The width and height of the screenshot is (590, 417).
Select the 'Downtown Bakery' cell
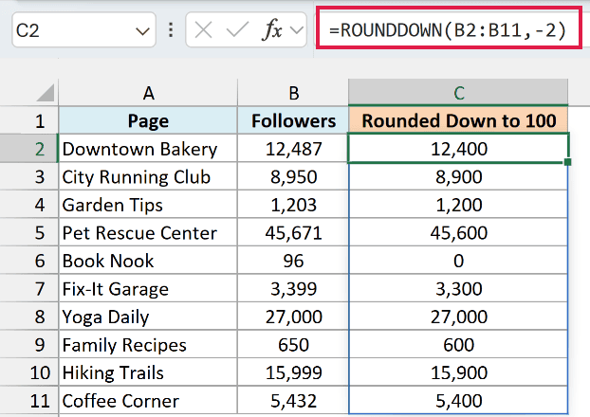point(148,149)
